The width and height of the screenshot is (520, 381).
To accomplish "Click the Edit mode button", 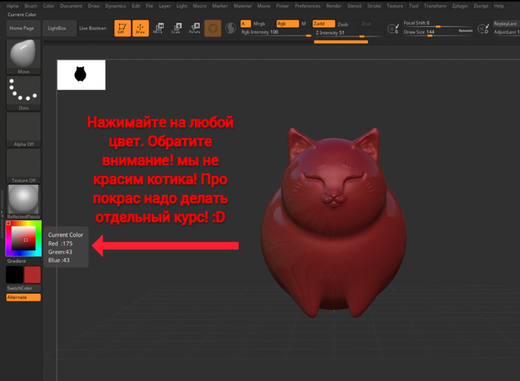I will click(121, 28).
